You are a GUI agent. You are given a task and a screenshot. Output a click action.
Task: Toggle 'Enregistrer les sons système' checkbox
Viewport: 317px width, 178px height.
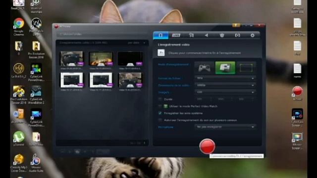tap(160, 113)
